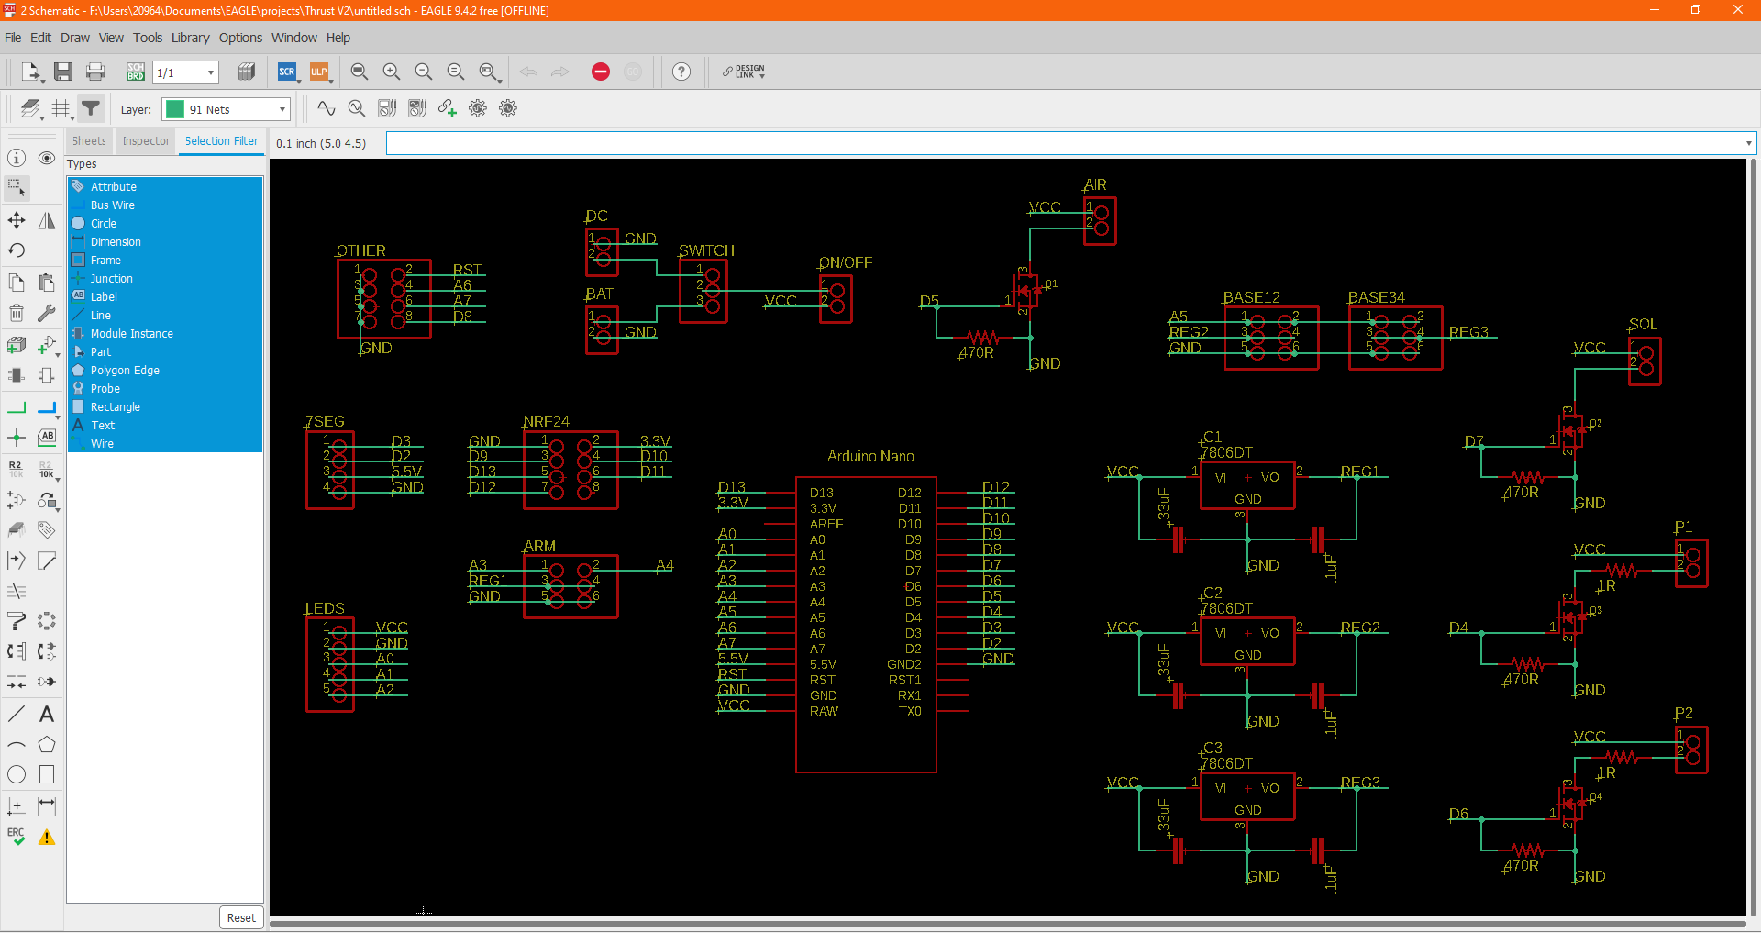Toggle Polygon Edge type in filter
1761x933 pixels.
tap(165, 370)
